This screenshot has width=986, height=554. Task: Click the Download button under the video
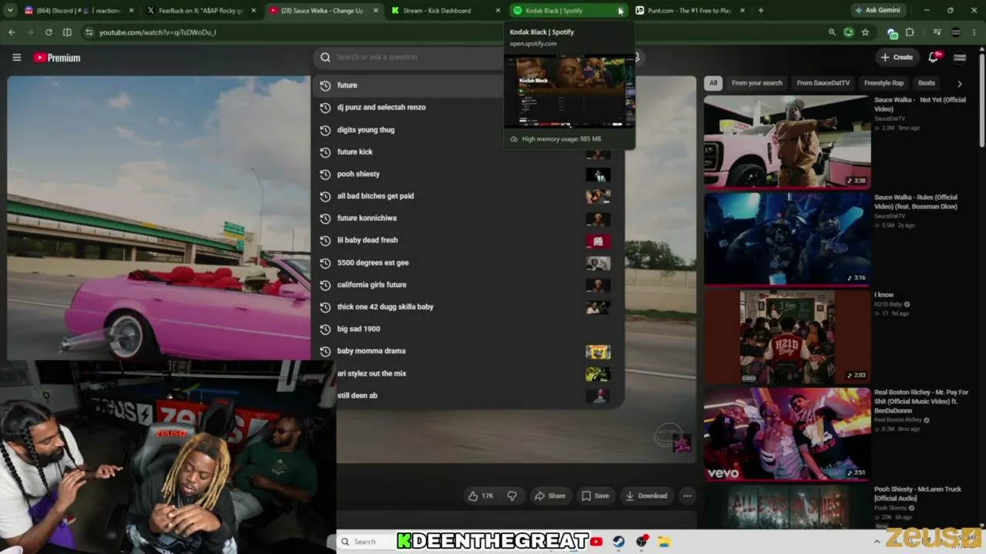coord(646,496)
